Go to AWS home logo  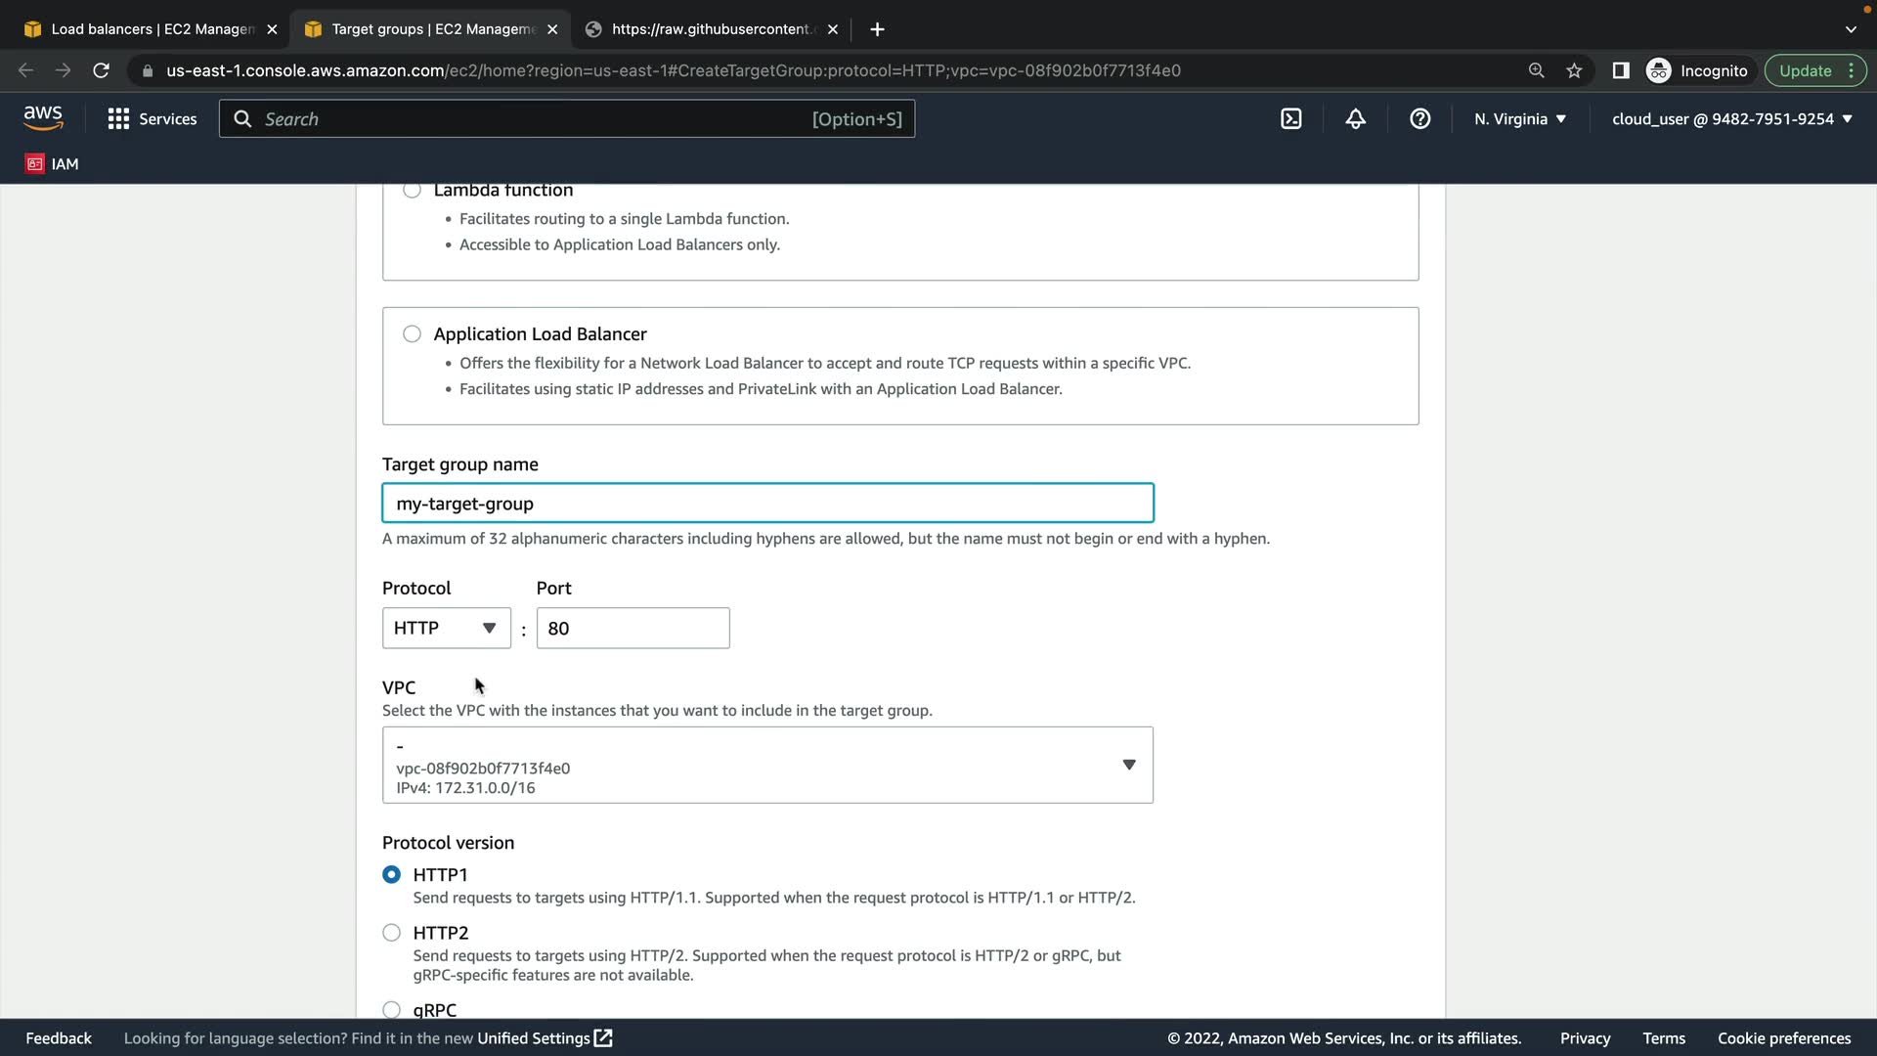pyautogui.click(x=43, y=117)
